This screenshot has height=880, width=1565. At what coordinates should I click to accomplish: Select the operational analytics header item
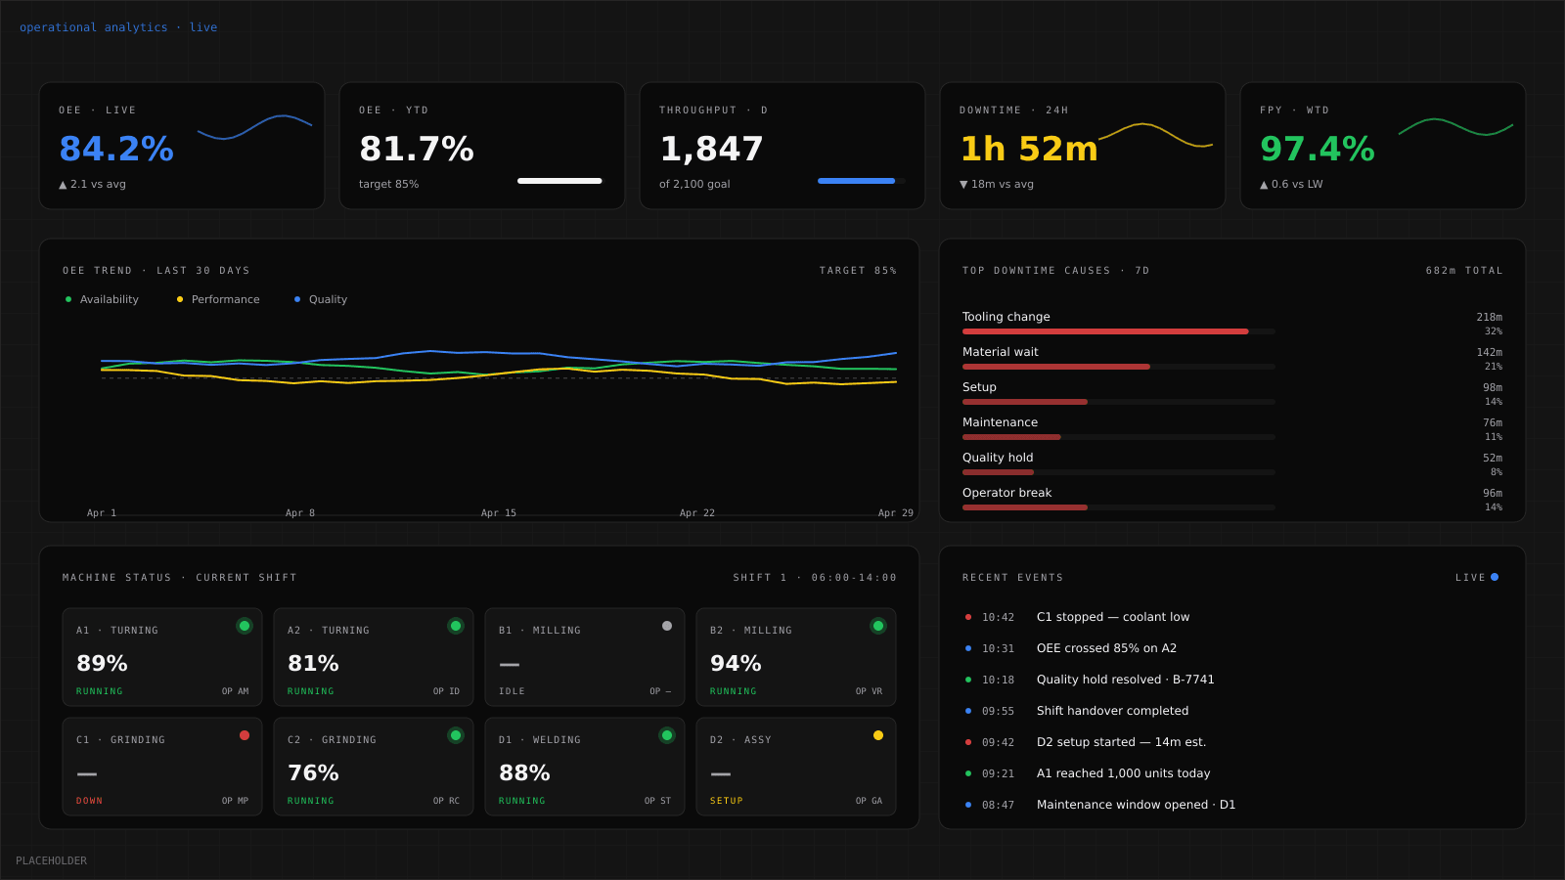pyautogui.click(x=93, y=26)
